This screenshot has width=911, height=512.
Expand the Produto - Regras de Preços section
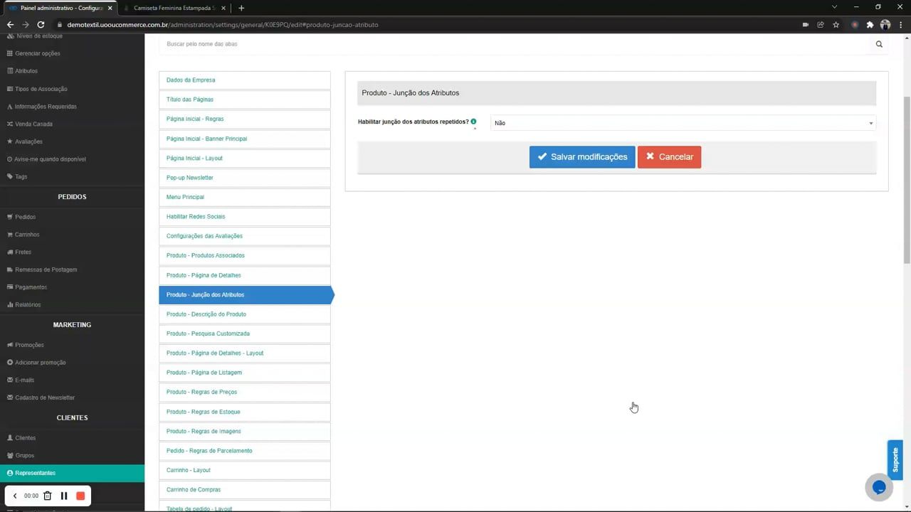point(201,392)
